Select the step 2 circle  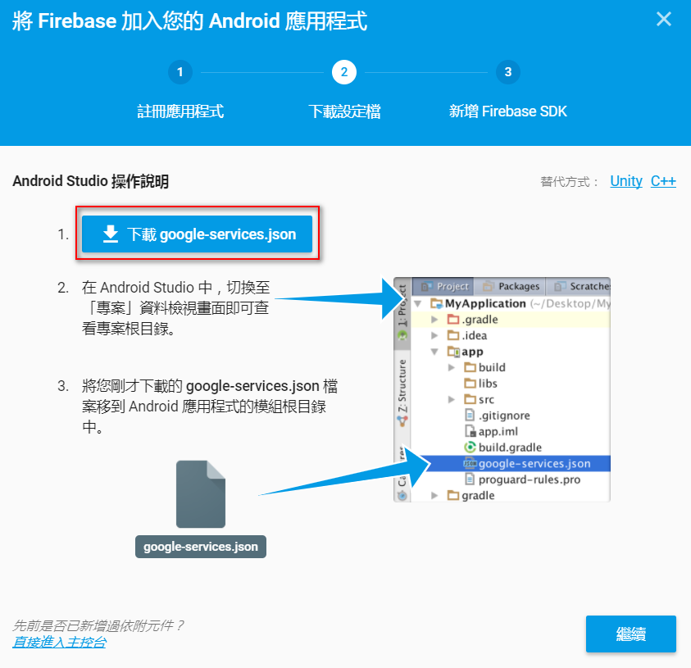click(x=344, y=72)
